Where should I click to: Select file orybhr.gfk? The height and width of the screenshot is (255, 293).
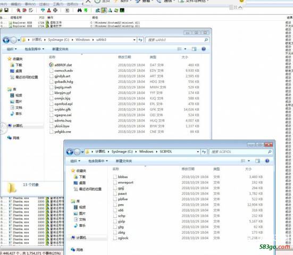tap(63, 109)
